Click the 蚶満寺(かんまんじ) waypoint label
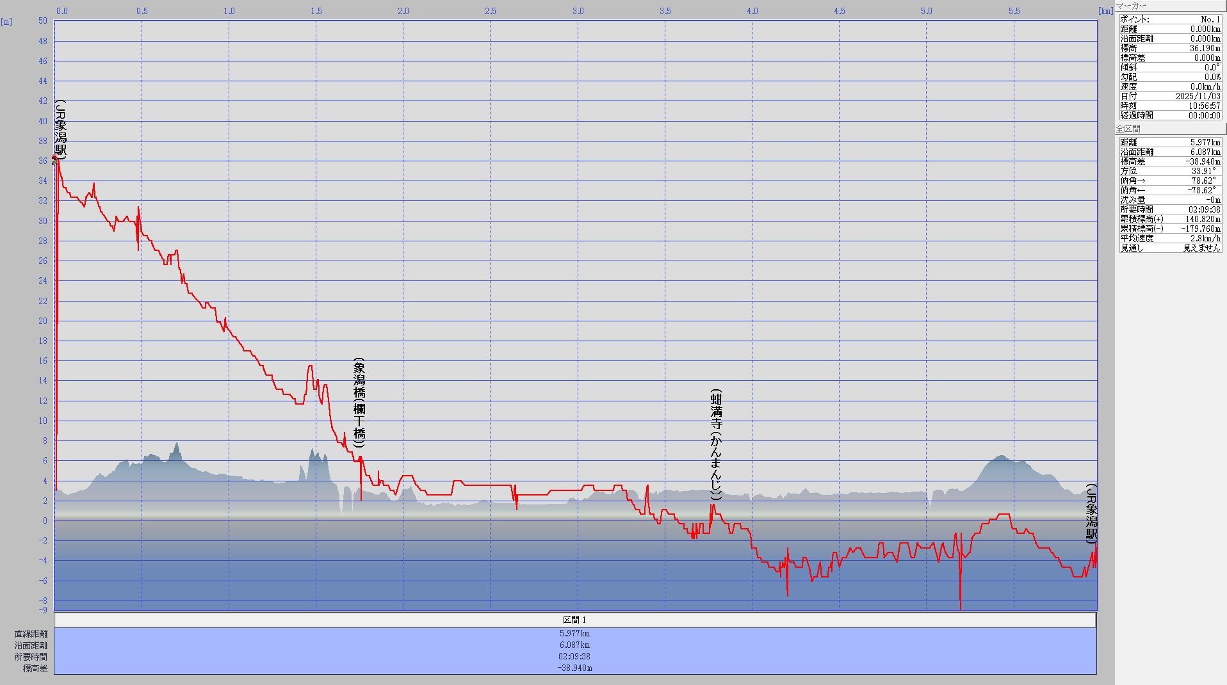The image size is (1227, 685). 716,444
